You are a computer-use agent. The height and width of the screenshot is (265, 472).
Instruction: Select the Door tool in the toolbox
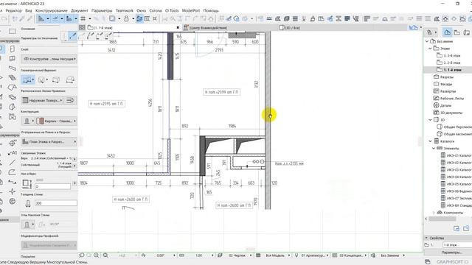[x=13, y=49]
